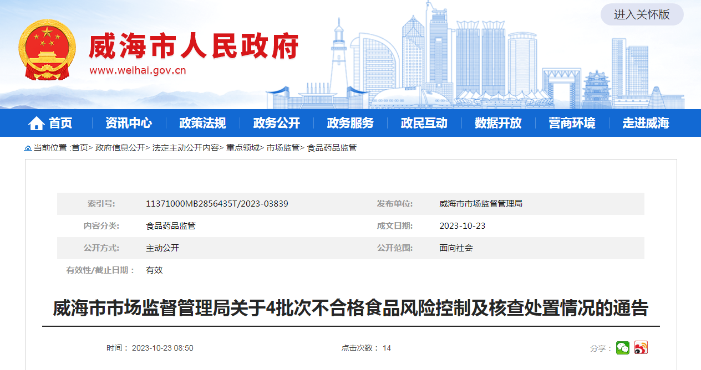This screenshot has height=370, width=701.
Task: Click 主动公开 disclosure method value
Action: pyautogui.click(x=162, y=248)
